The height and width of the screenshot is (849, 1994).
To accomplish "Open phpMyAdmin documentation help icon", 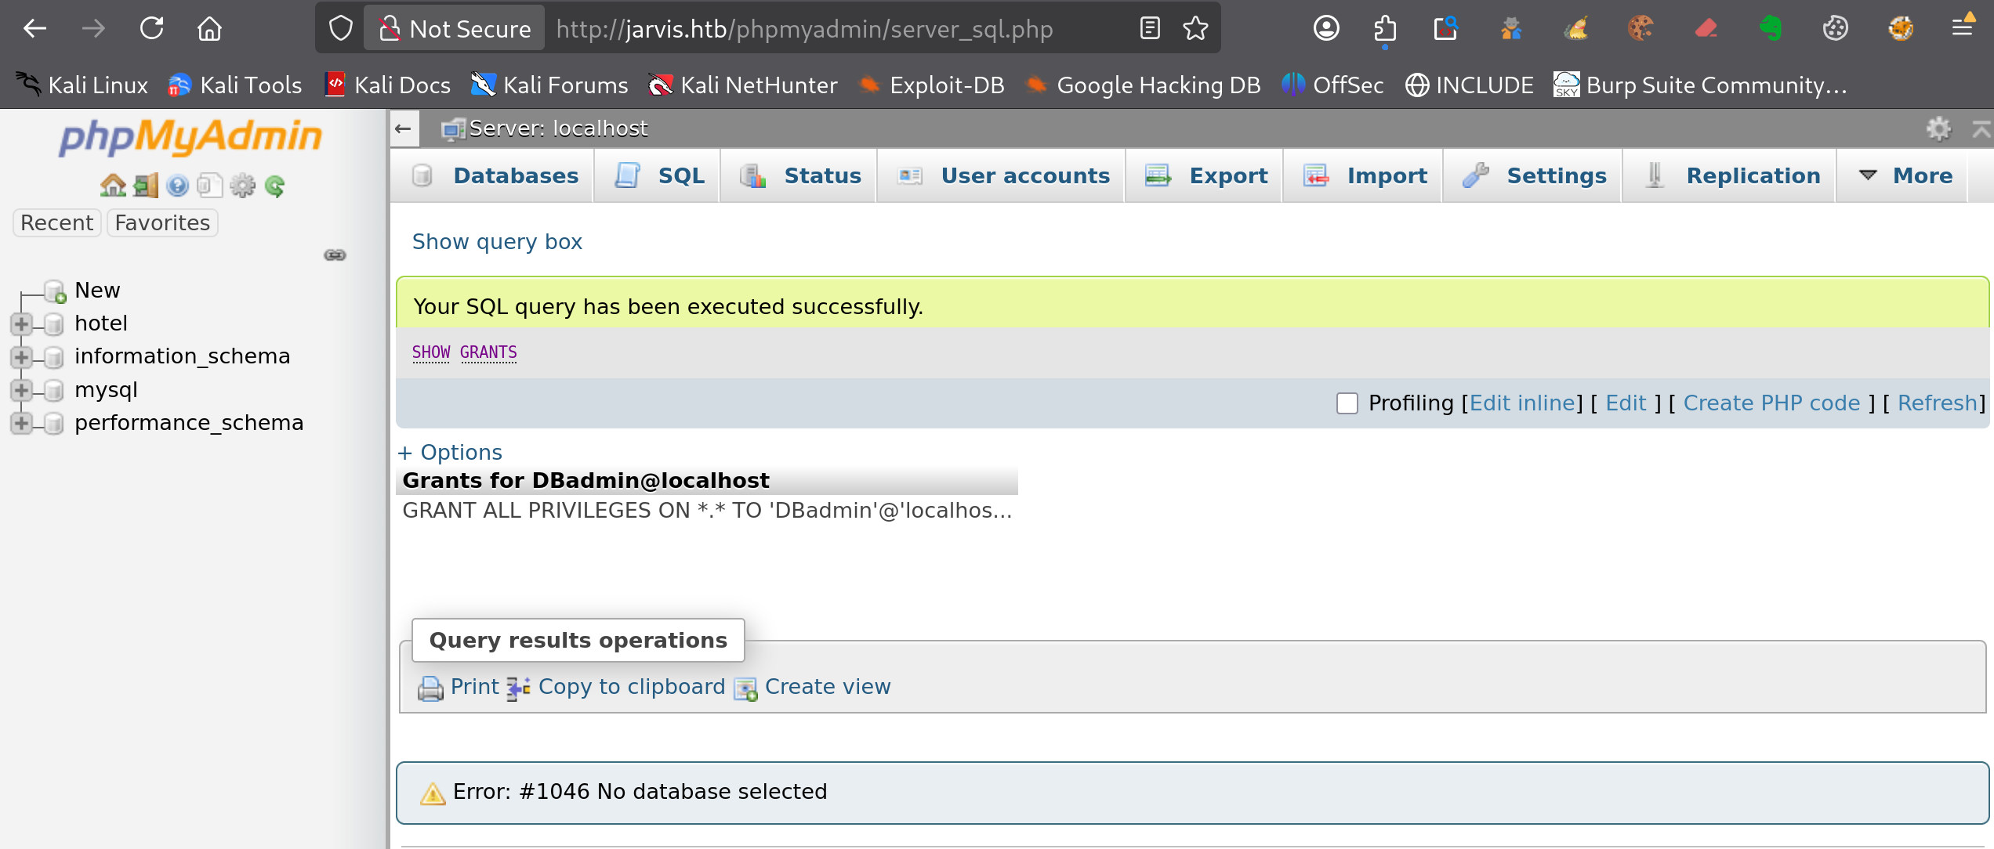I will (x=178, y=186).
